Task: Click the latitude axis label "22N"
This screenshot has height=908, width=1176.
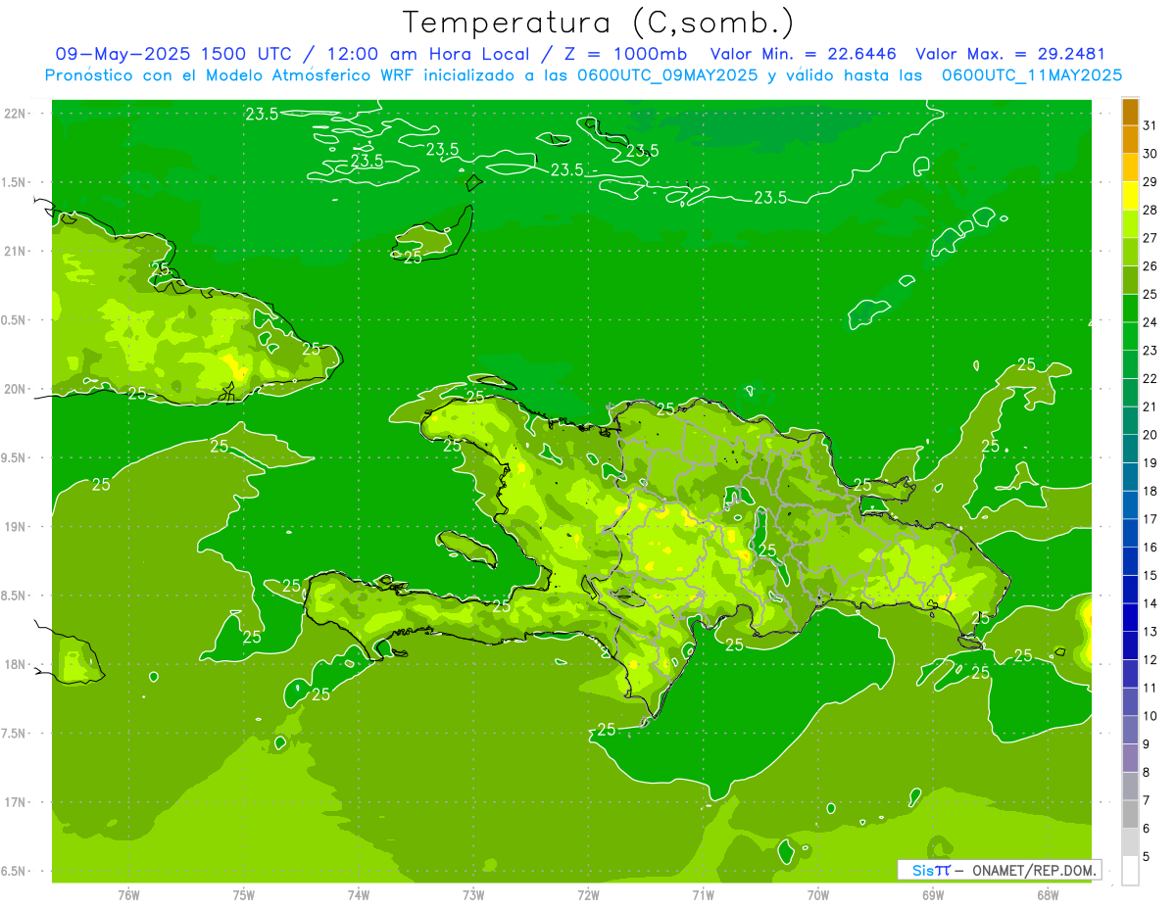Action: (x=16, y=113)
